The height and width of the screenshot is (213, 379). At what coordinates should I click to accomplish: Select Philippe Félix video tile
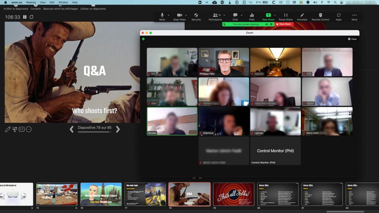pyautogui.click(x=224, y=62)
